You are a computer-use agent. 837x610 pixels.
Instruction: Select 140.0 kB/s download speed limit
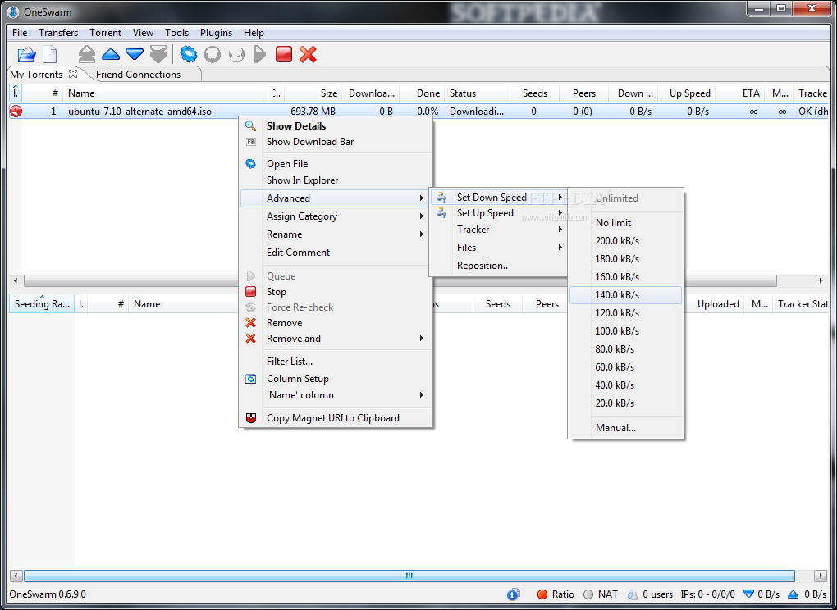[x=625, y=295]
